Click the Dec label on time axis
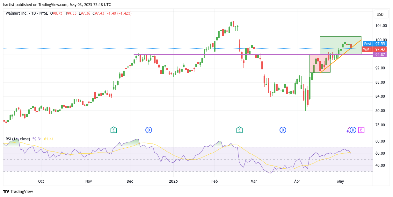The width and height of the screenshot is (393, 197). pyautogui.click(x=130, y=181)
